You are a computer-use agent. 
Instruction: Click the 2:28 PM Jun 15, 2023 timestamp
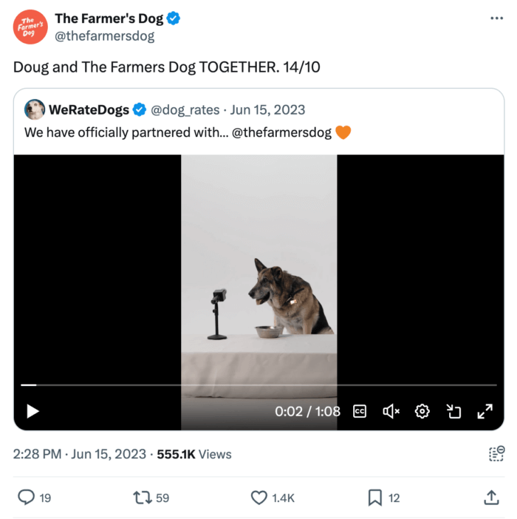80,454
